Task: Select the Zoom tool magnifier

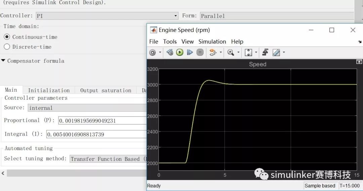Action: (231, 52)
